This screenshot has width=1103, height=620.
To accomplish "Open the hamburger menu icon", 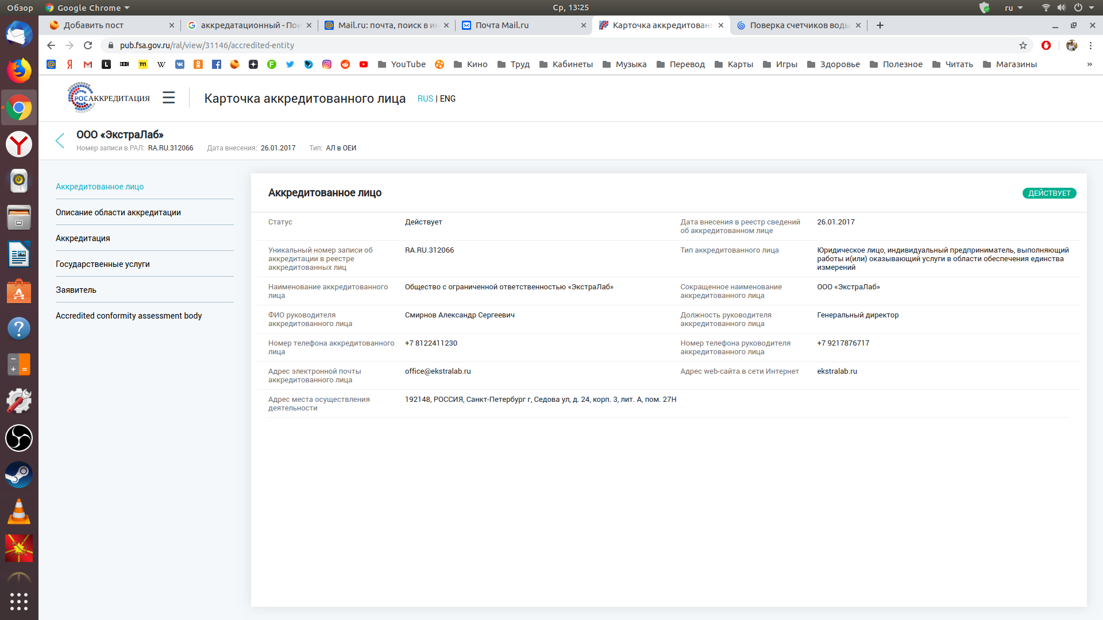I will pyautogui.click(x=168, y=98).
